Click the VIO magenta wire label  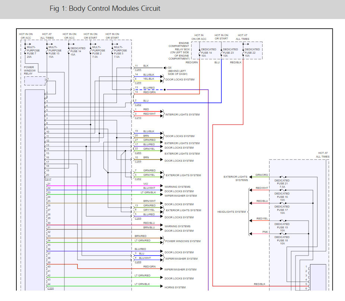click(x=146, y=184)
